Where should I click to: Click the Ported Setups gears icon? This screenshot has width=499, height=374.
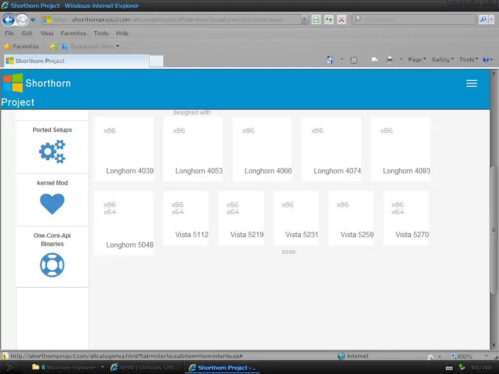pos(52,151)
